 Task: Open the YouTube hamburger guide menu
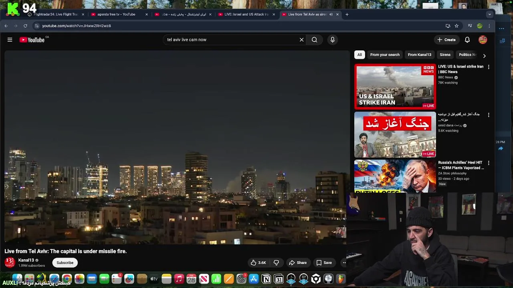tap(10, 40)
